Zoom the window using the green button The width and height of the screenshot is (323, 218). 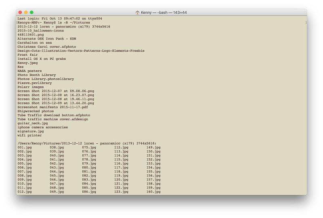point(32,13)
